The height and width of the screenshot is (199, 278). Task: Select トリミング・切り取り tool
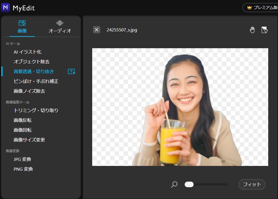[x=36, y=110]
